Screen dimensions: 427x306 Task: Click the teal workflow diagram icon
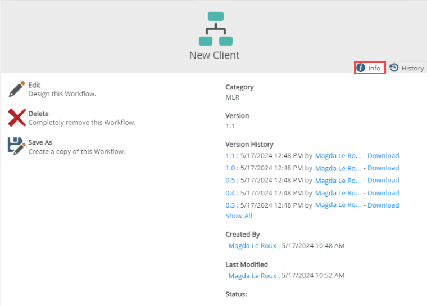[216, 29]
